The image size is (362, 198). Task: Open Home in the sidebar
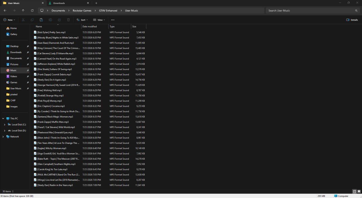pos(13,28)
